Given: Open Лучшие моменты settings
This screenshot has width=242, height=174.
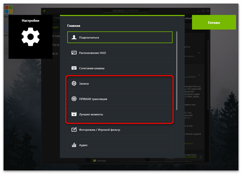Looking at the screenshot, I should 120,114.
